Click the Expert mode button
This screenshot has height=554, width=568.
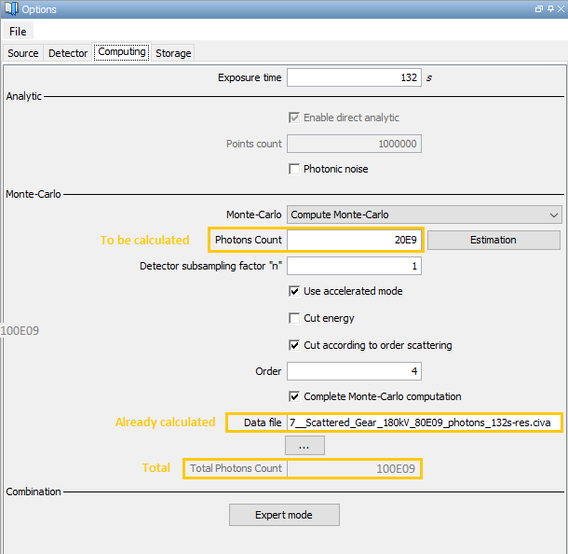pos(284,515)
